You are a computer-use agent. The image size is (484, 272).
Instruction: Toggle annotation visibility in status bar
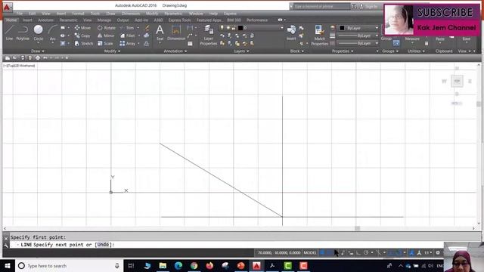coord(411,252)
